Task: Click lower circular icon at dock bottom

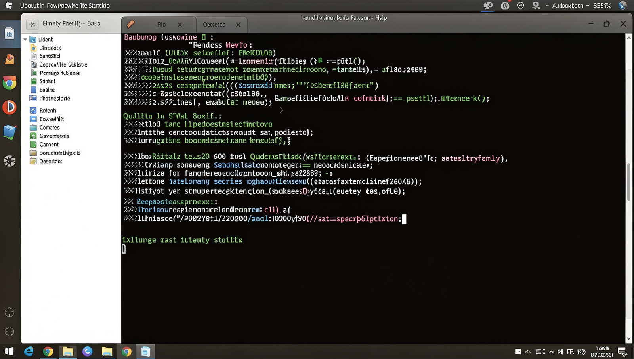Action: point(10,332)
